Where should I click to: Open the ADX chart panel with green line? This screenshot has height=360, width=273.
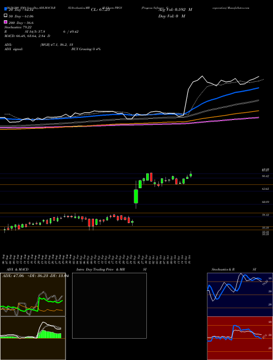coord(33,295)
